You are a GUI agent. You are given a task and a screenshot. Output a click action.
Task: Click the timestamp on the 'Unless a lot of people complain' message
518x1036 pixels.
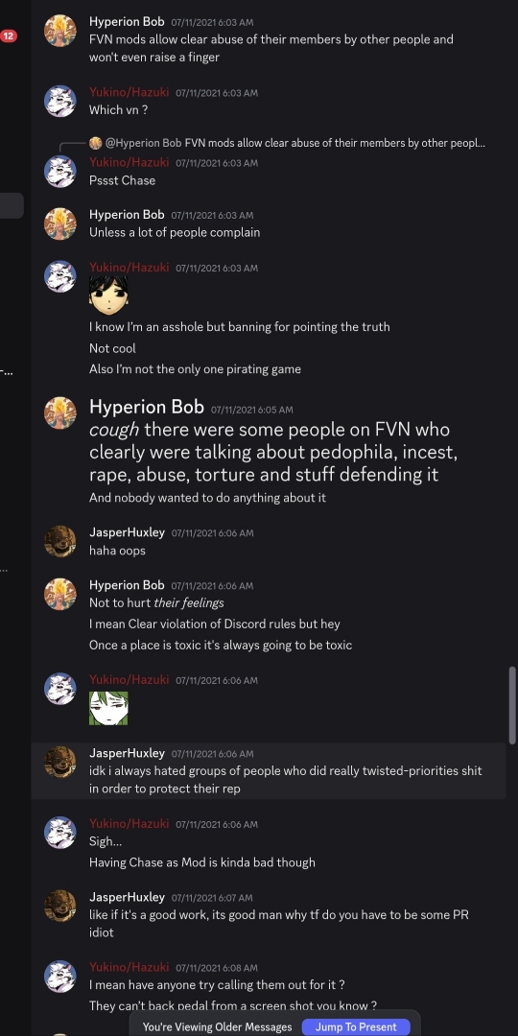click(212, 216)
